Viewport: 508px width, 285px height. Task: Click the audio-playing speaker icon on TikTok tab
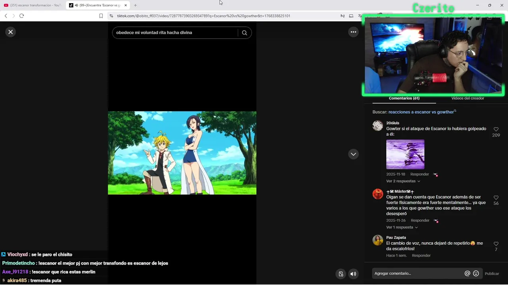(x=76, y=5)
